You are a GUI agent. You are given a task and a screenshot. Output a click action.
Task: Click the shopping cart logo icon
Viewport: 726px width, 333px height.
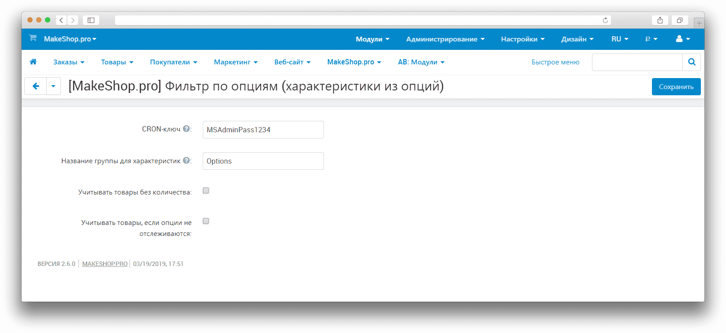33,38
